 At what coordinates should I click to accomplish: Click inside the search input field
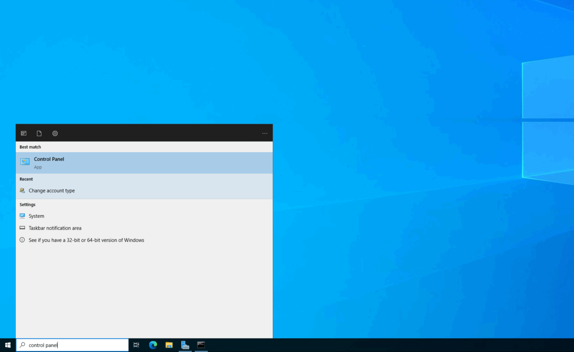tap(75, 345)
